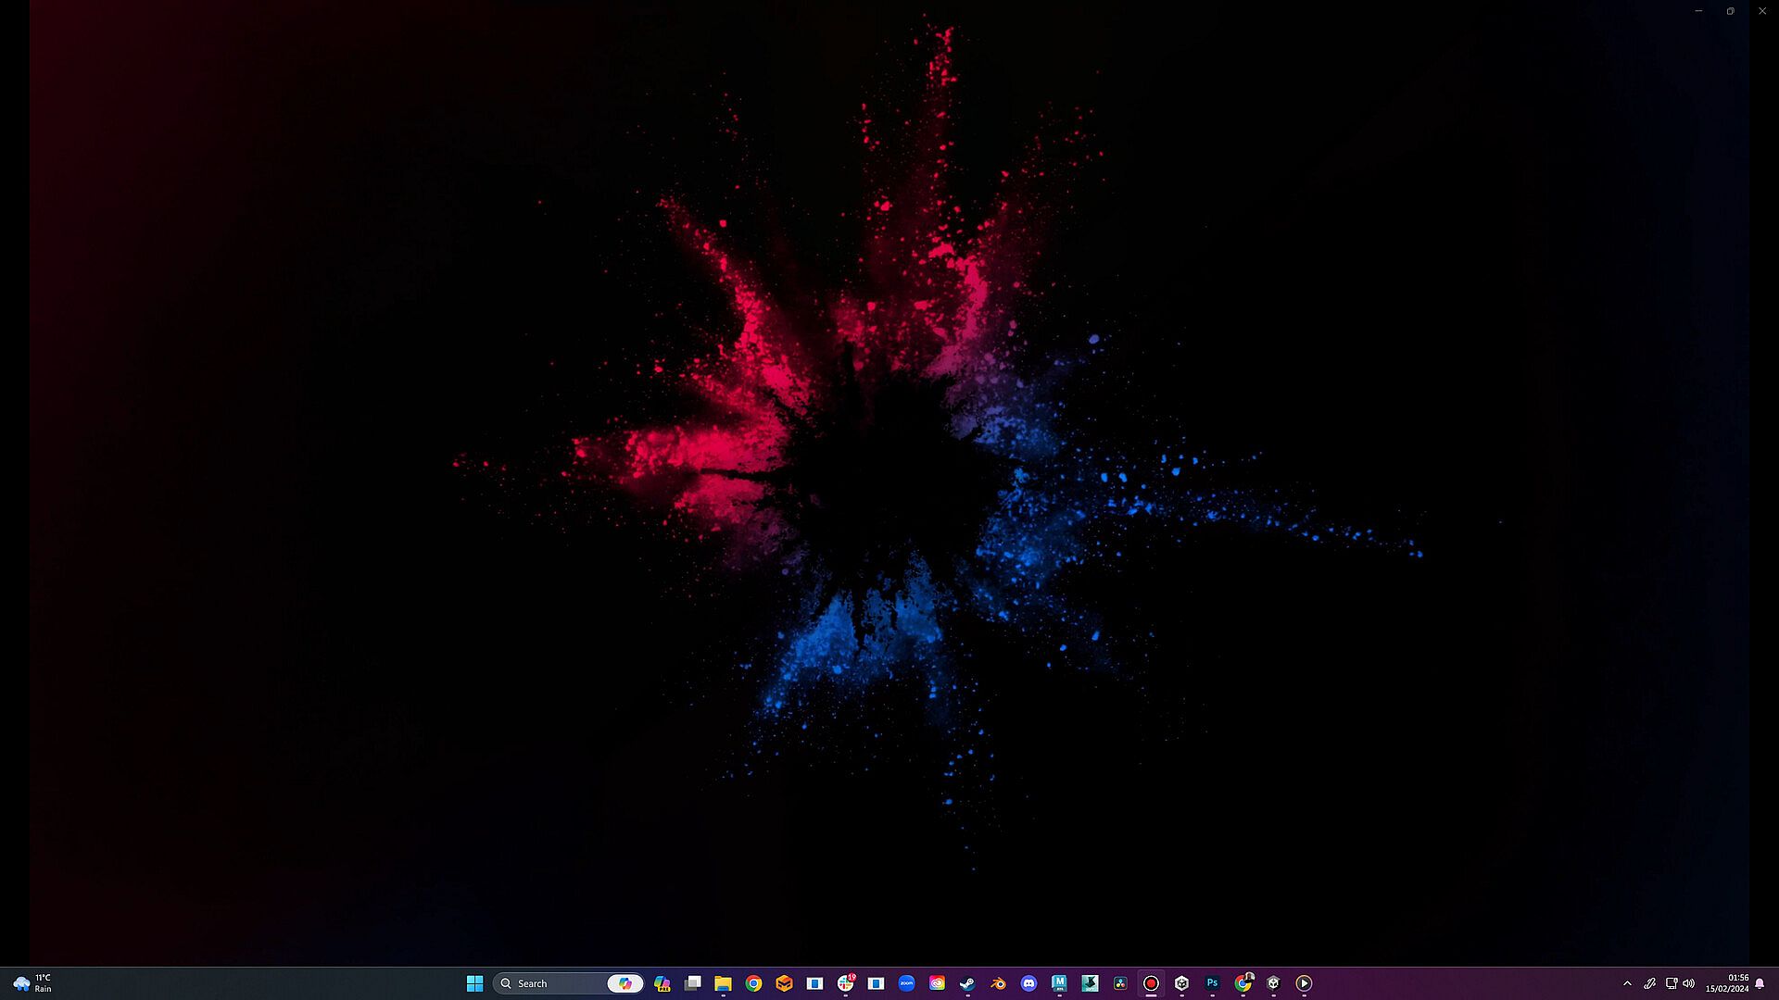Launch Copilot from the search box
Viewport: 1779px width, 1000px height.
click(x=625, y=983)
